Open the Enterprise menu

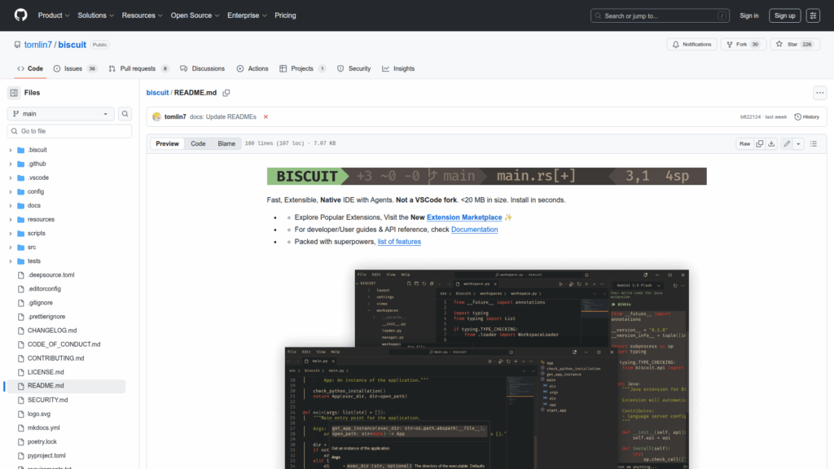(x=247, y=15)
